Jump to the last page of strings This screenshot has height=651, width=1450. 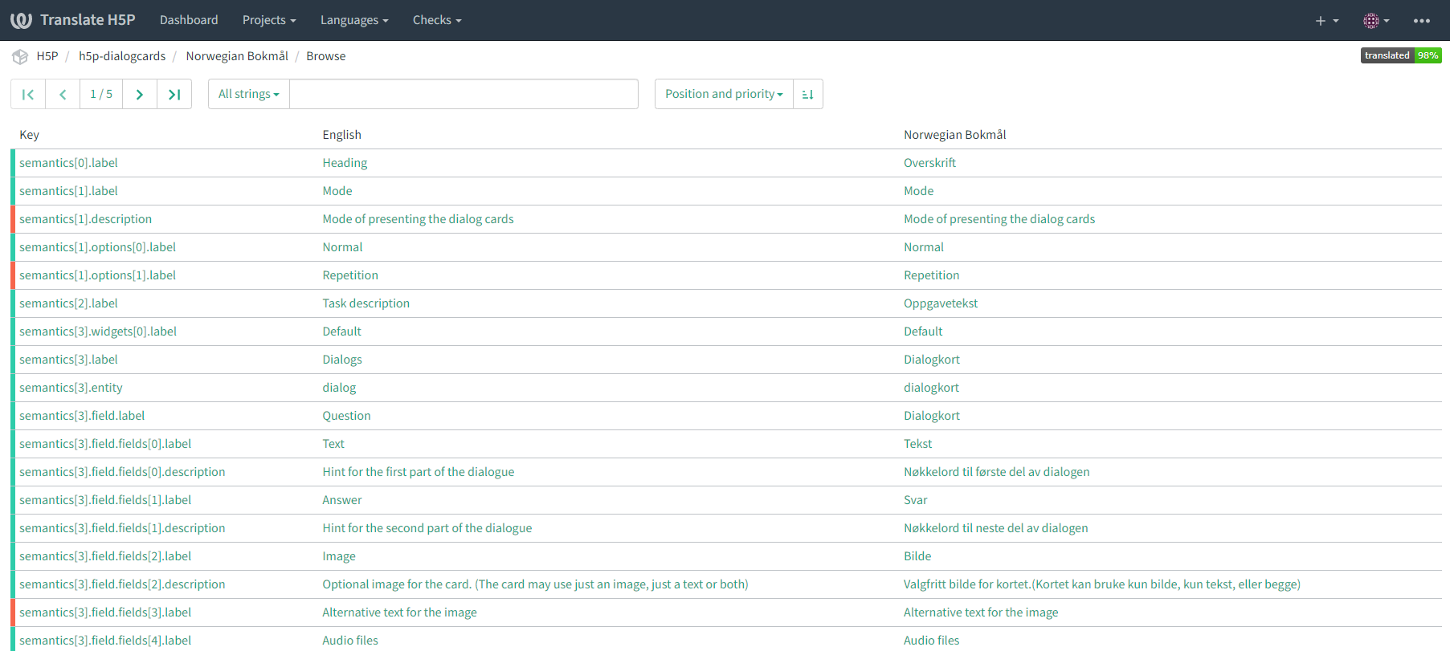[x=174, y=94]
